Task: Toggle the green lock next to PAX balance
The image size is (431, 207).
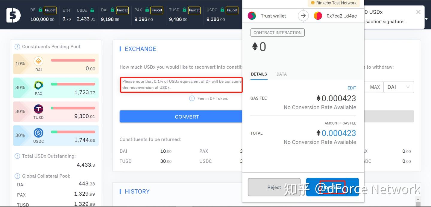Action: pyautogui.click(x=147, y=10)
